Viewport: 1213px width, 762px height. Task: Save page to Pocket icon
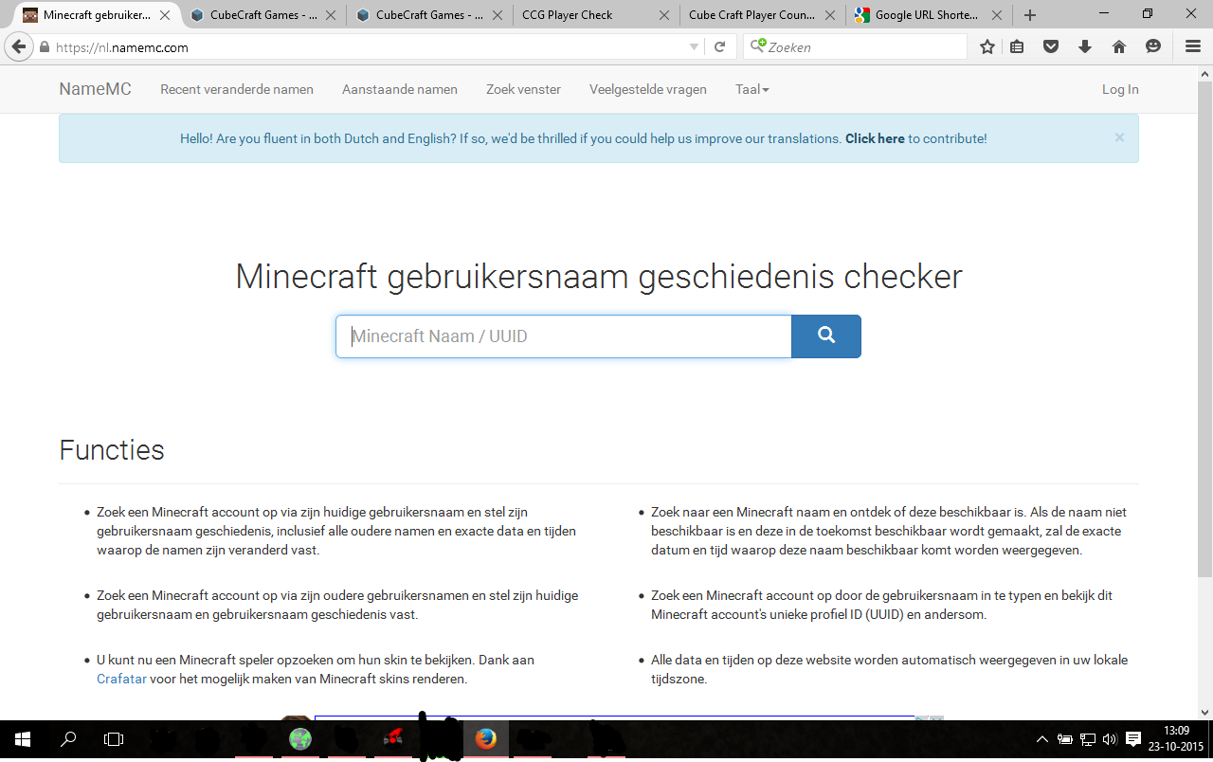pos(1051,46)
